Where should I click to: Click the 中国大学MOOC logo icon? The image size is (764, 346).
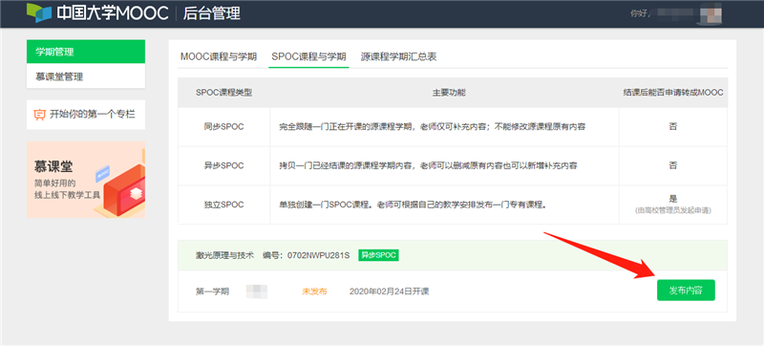[39, 13]
